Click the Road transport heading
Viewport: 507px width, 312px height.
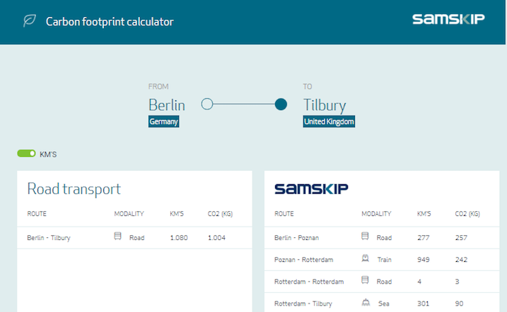(x=74, y=188)
